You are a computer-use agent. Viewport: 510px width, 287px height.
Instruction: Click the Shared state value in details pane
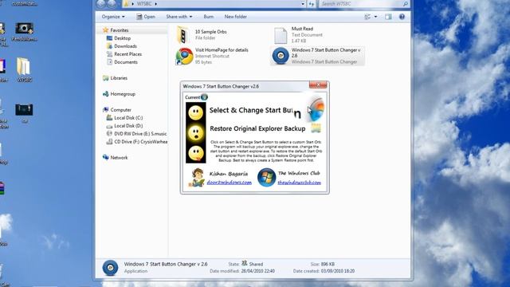256,264
